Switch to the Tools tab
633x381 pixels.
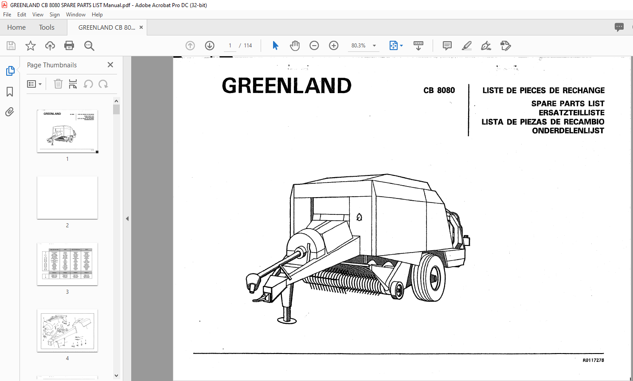[x=47, y=27]
